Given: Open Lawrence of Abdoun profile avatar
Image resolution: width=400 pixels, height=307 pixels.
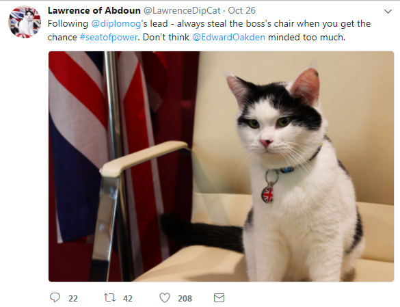Looking at the screenshot, I should [x=25, y=22].
